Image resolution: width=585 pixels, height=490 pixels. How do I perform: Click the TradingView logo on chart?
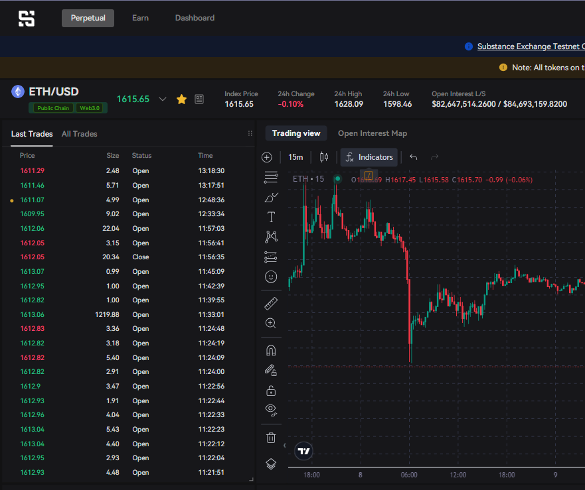tap(303, 452)
